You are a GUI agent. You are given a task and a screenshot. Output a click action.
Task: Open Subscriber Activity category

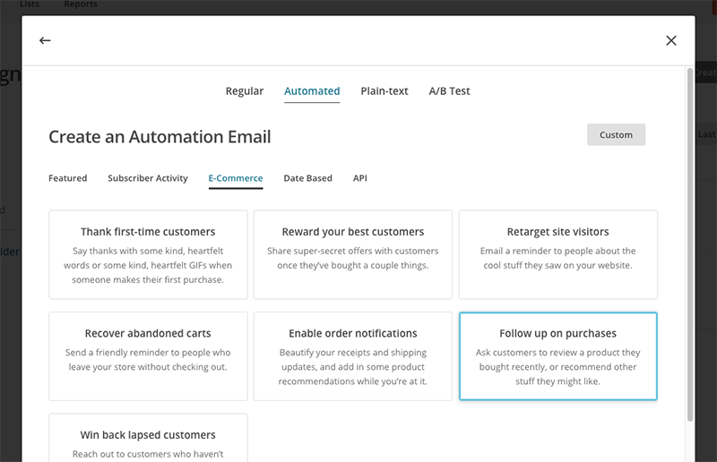pos(148,178)
